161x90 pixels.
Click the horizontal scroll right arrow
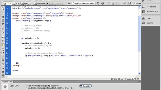136,76
